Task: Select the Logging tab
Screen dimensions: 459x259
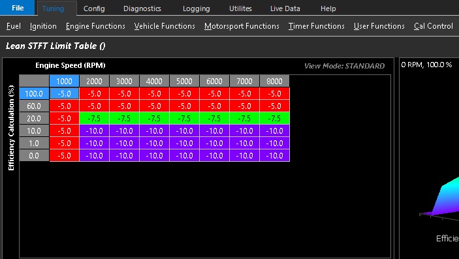Action: pyautogui.click(x=196, y=8)
